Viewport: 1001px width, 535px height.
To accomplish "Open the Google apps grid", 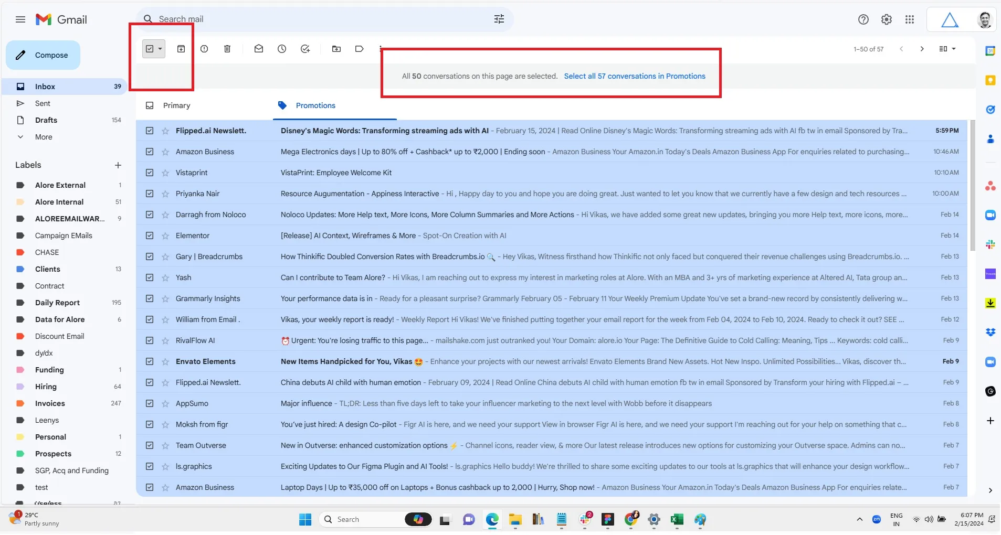I will pyautogui.click(x=910, y=19).
